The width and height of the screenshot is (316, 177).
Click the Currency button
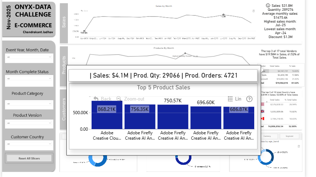pyautogui.click(x=267, y=136)
